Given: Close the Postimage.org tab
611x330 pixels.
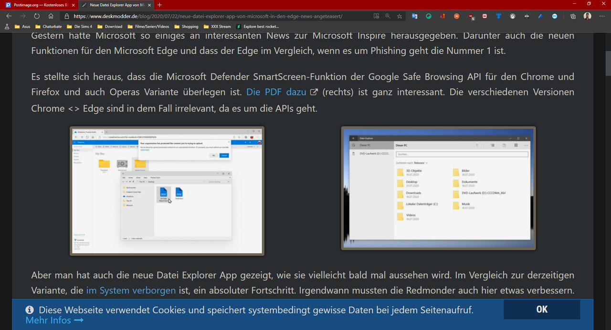Looking at the screenshot, I should [x=72, y=4].
